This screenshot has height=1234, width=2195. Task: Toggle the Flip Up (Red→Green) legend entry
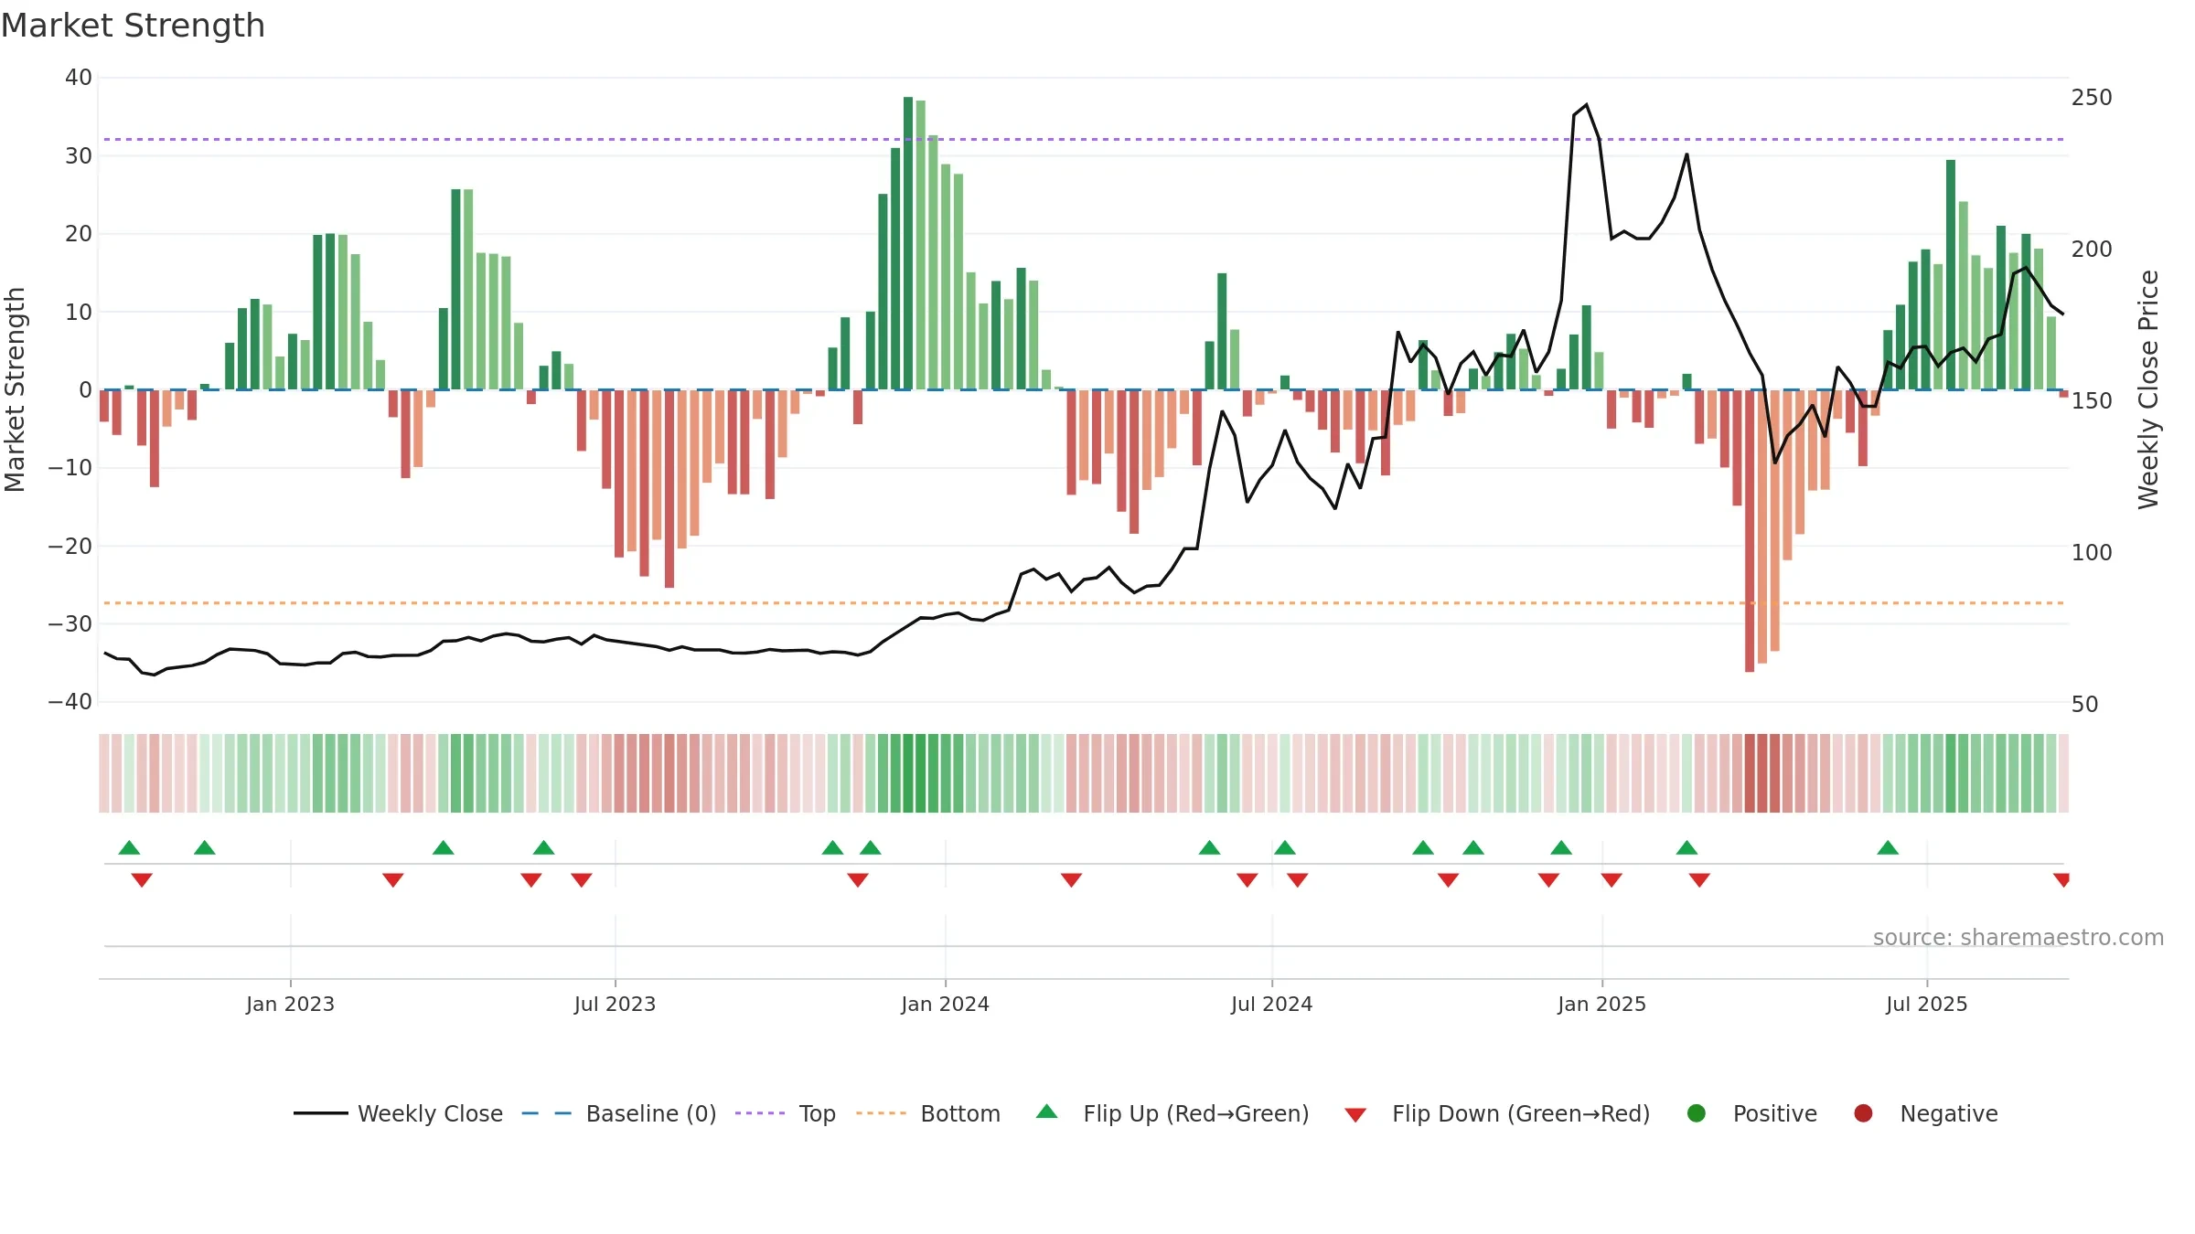pyautogui.click(x=1172, y=1113)
